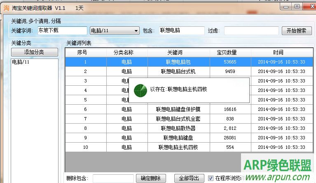This screenshot has height=183, width=316.
Task: Click the 包含 input with 联想电脑
Action: [x=182, y=30]
